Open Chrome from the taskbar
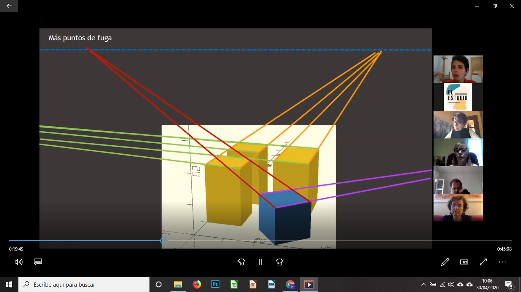Image resolution: width=521 pixels, height=292 pixels. point(290,284)
